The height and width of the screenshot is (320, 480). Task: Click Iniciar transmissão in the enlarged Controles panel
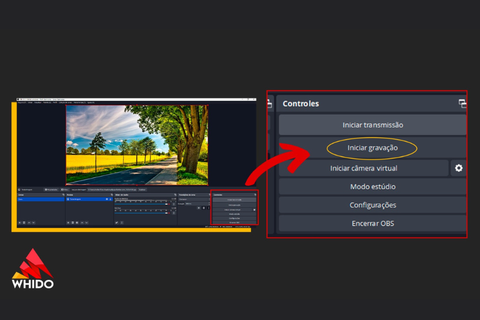pos(372,125)
